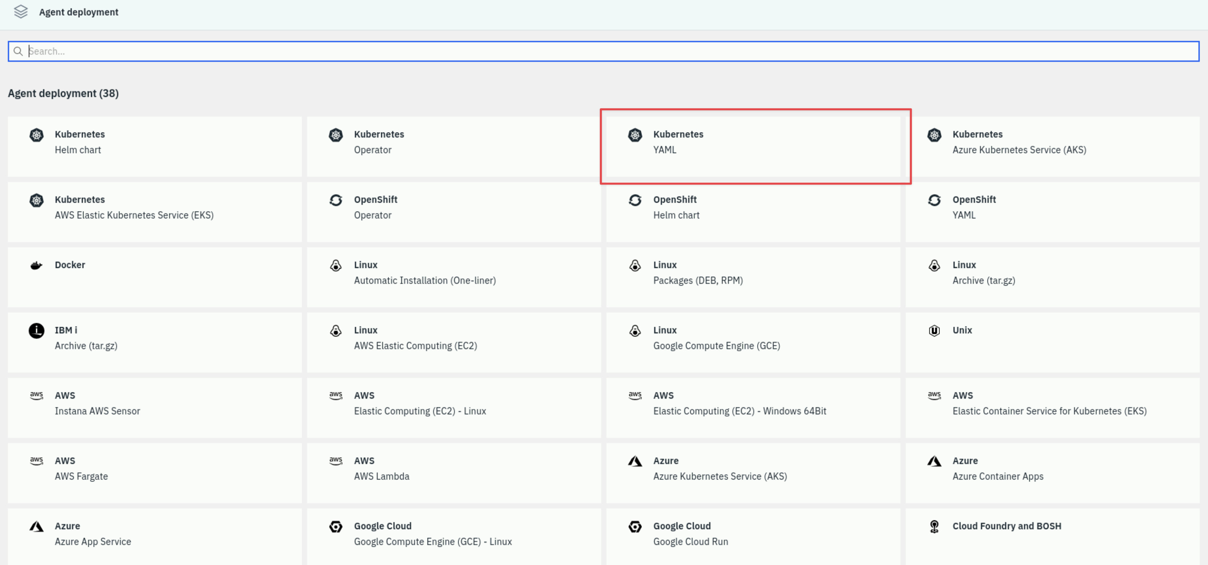The image size is (1208, 565).
Task: Click the search magnifier icon
Action: coord(18,51)
